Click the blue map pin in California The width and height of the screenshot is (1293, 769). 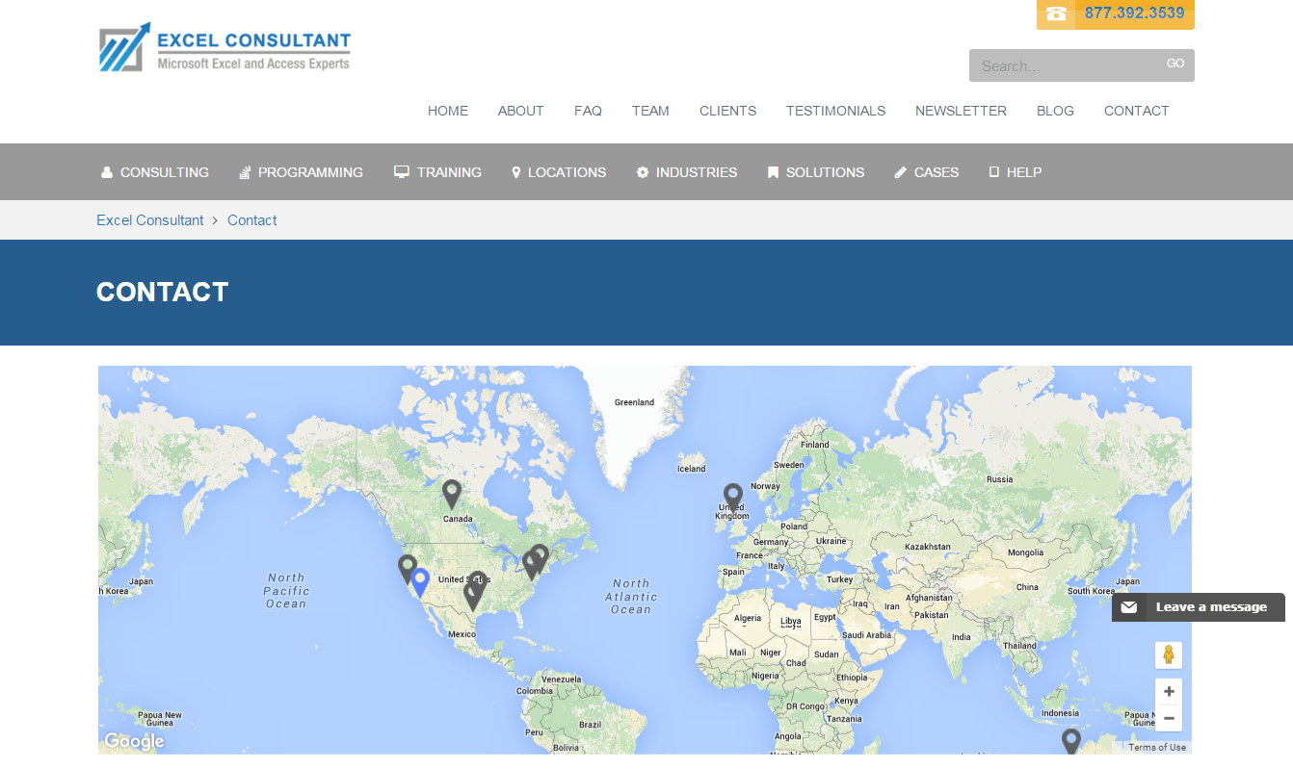coord(420,580)
